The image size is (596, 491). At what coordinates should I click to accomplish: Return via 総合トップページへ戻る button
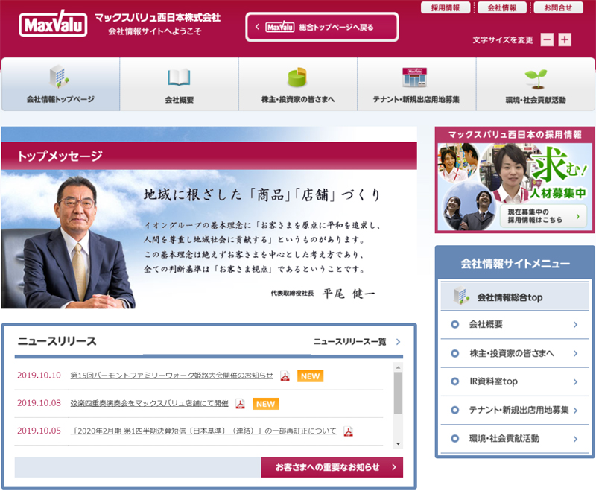pos(323,27)
